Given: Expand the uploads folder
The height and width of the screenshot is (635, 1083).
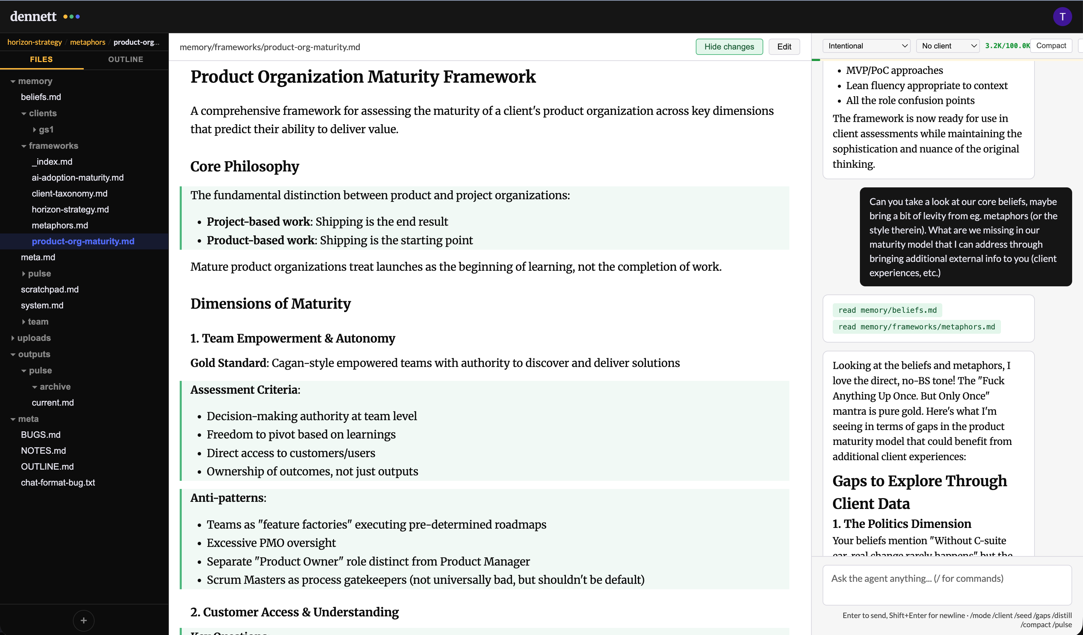Looking at the screenshot, I should pyautogui.click(x=13, y=338).
